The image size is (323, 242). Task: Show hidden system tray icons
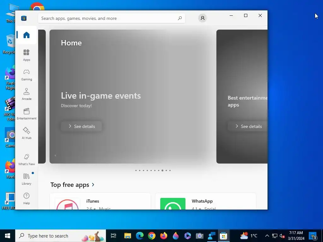tap(267, 236)
